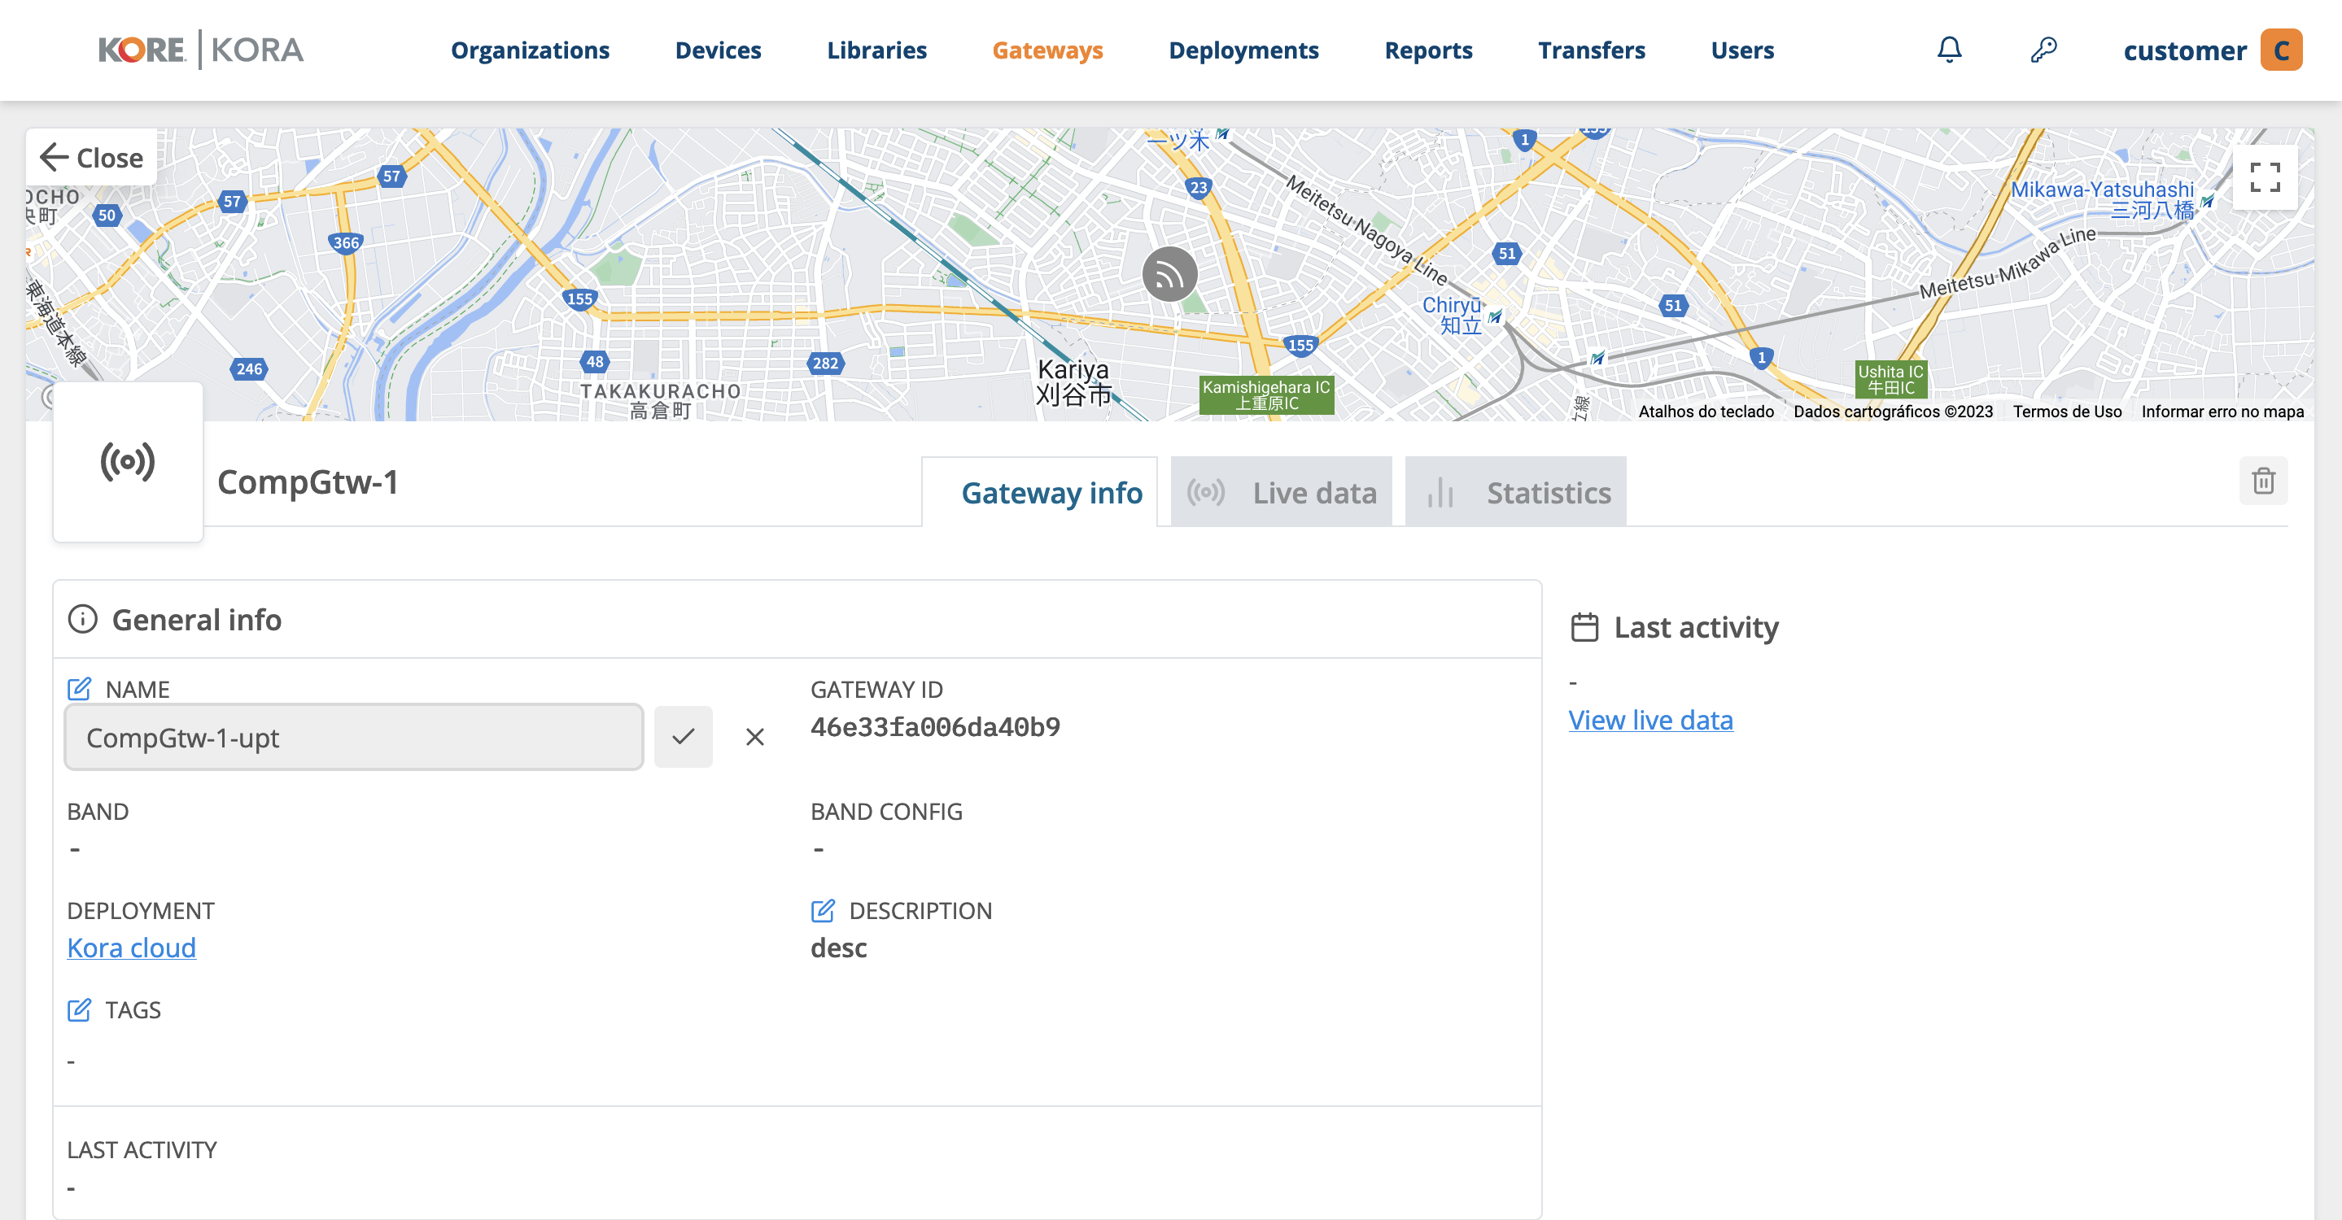The image size is (2342, 1220).
Task: Switch to Statistics tab
Action: (x=1514, y=492)
